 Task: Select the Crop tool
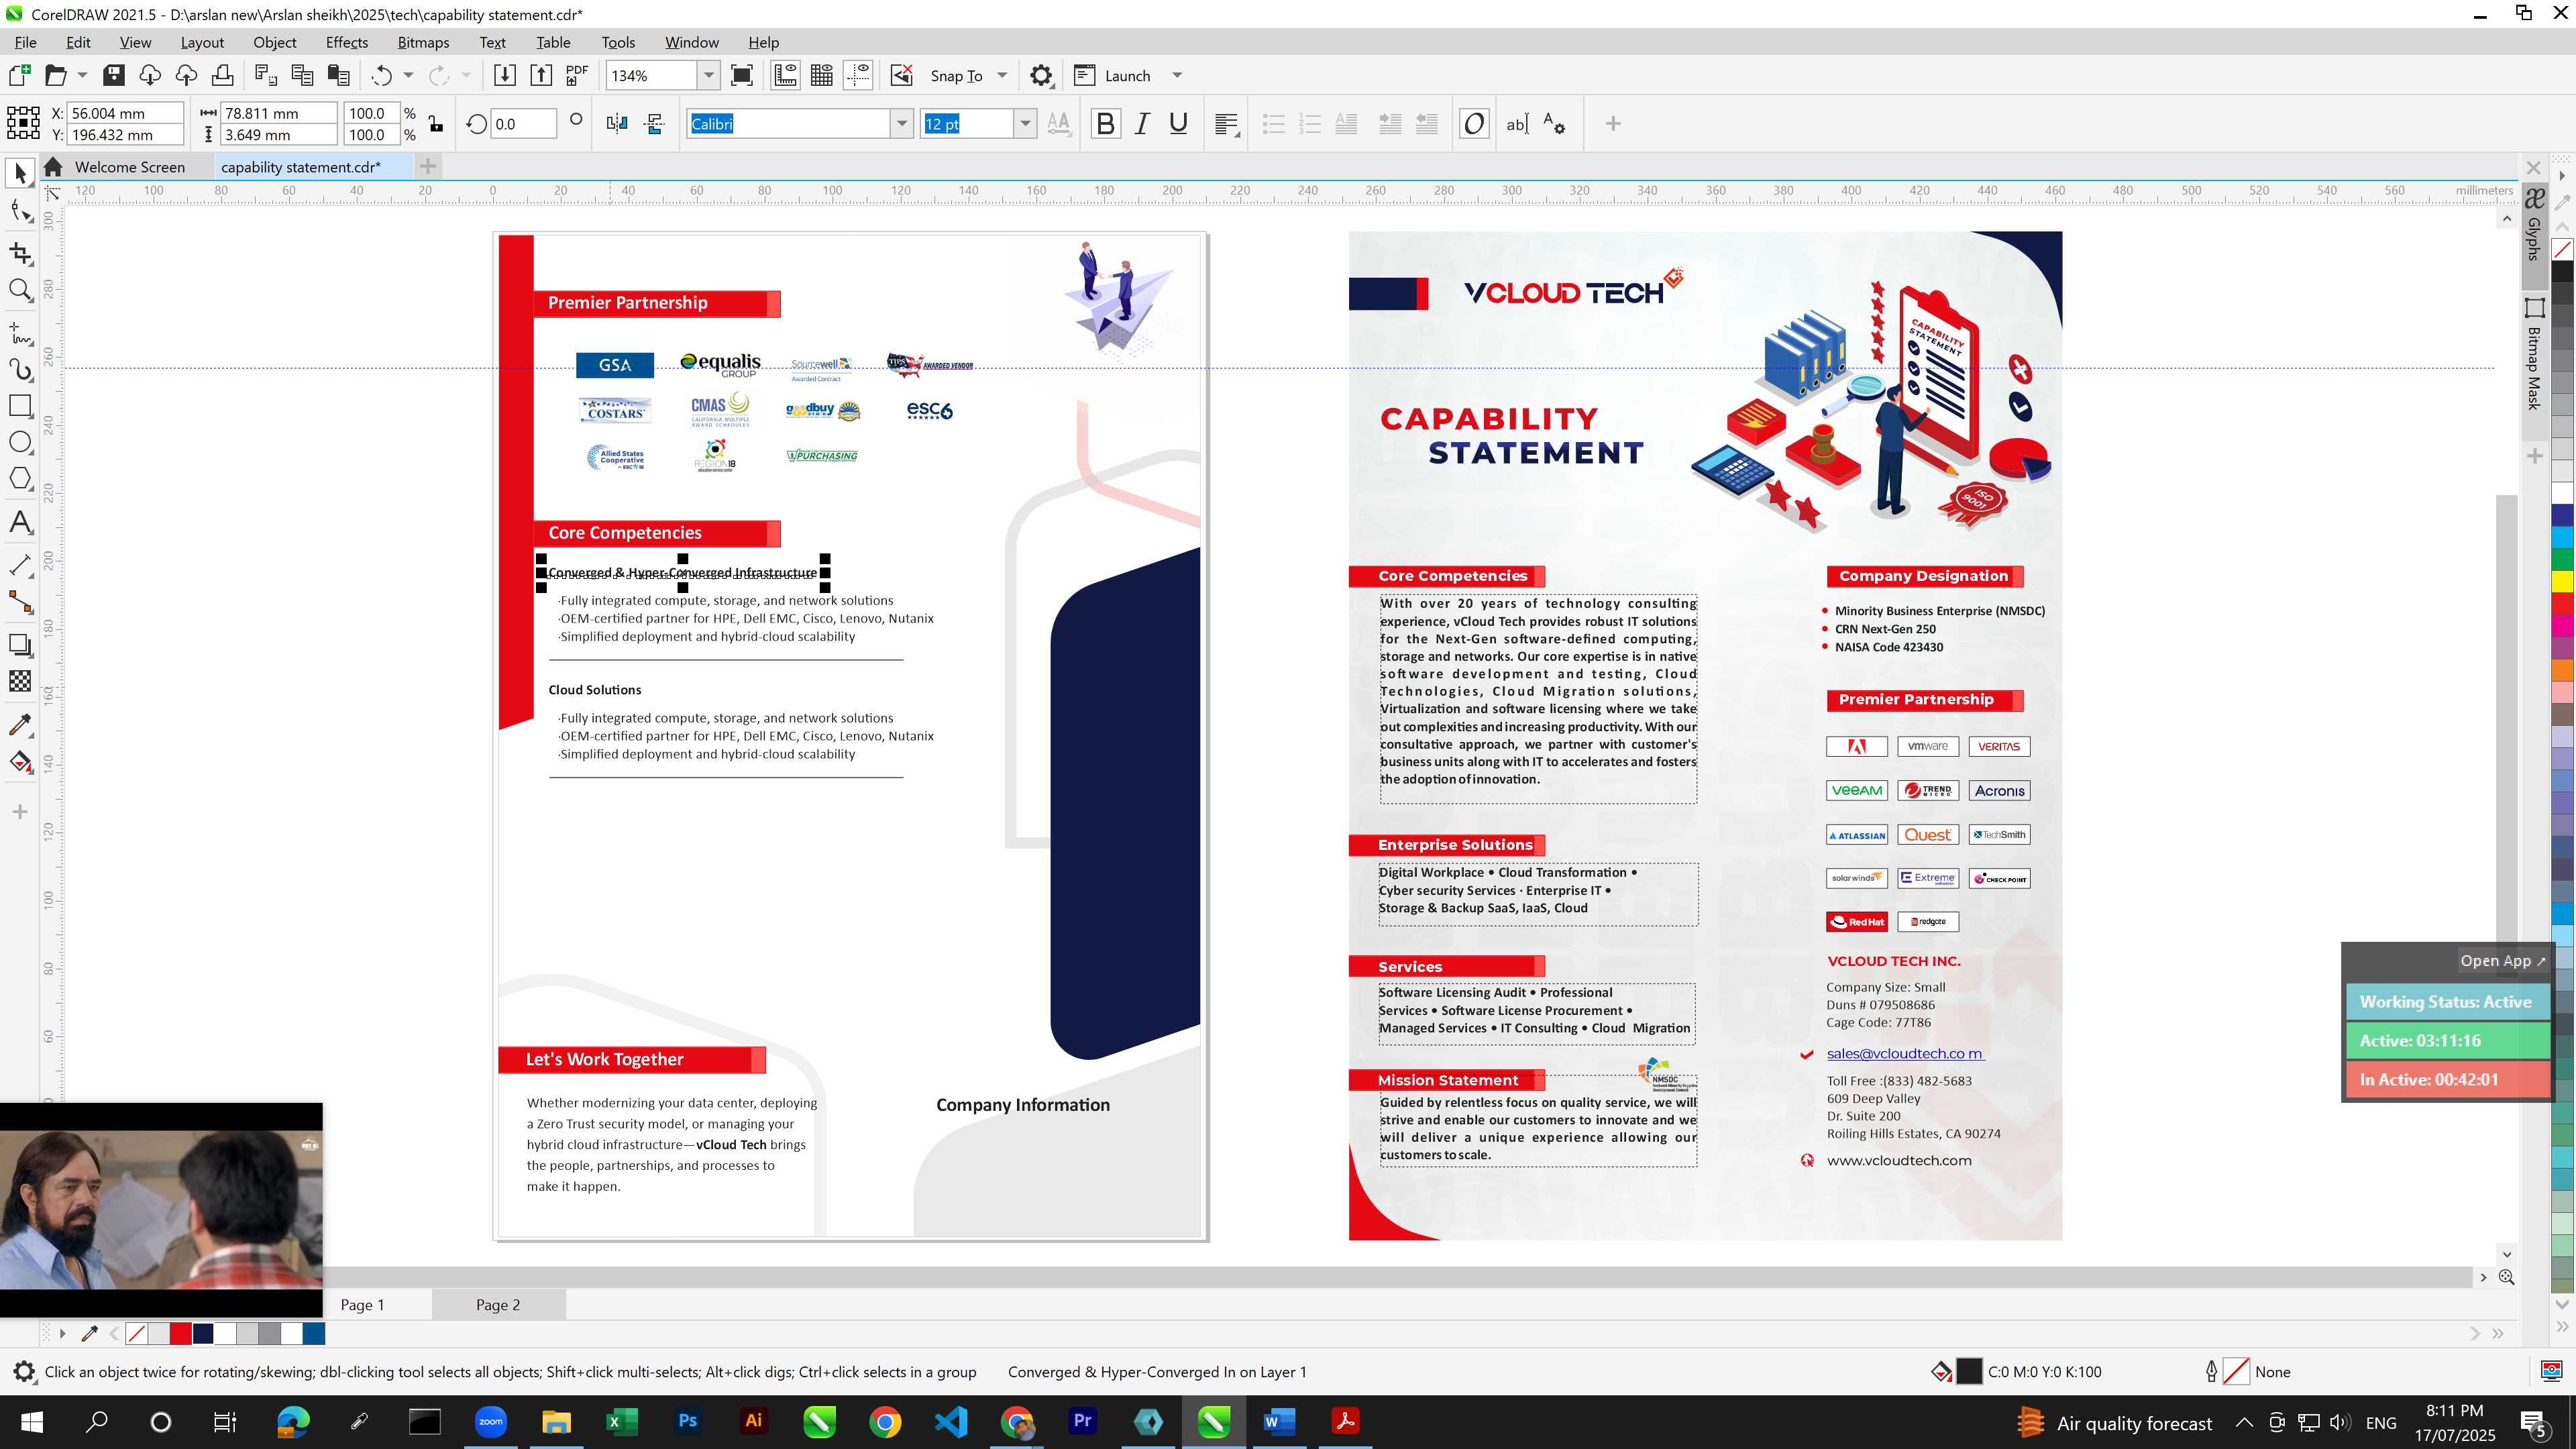click(x=20, y=253)
